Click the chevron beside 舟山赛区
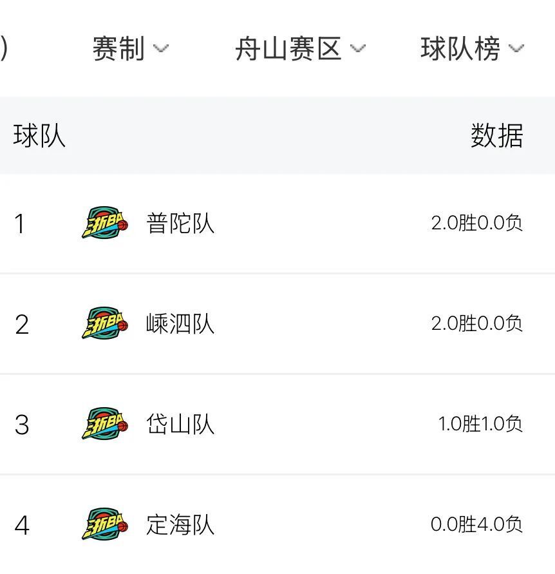Image resolution: width=555 pixels, height=574 pixels. tap(357, 48)
